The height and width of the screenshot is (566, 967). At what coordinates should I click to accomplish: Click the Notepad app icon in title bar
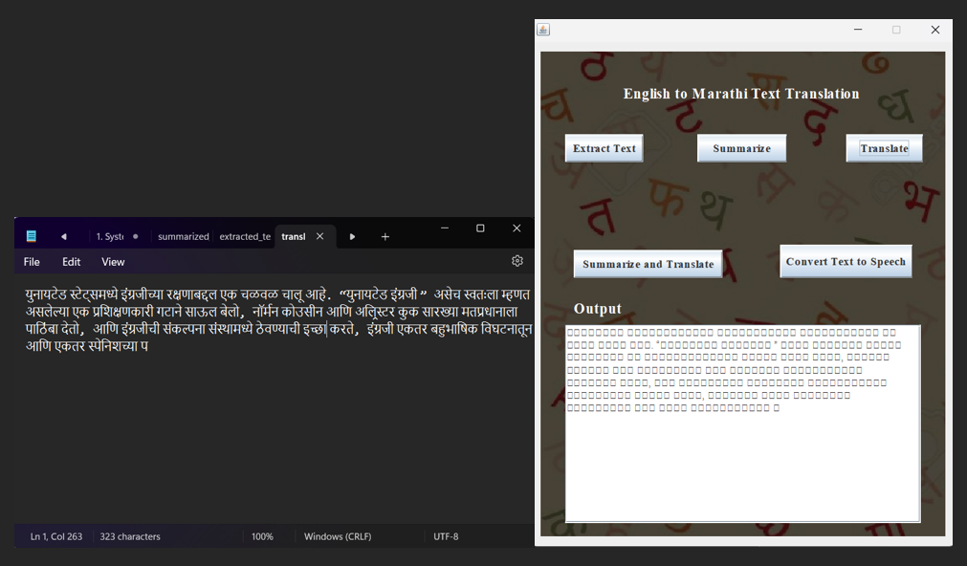pyautogui.click(x=32, y=236)
